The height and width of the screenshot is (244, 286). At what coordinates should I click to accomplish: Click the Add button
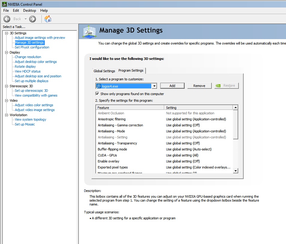(x=172, y=85)
